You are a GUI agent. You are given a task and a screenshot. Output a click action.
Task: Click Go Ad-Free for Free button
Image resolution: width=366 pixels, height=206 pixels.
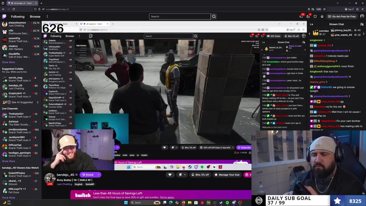[x=342, y=16]
